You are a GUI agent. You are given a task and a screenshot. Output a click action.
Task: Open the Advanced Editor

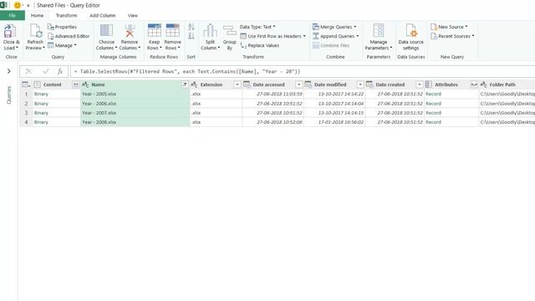[69, 36]
